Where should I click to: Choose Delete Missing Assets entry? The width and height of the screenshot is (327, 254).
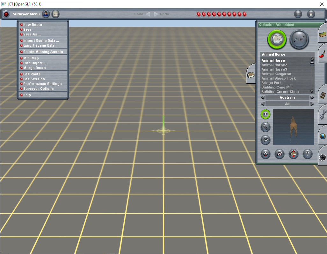click(43, 52)
